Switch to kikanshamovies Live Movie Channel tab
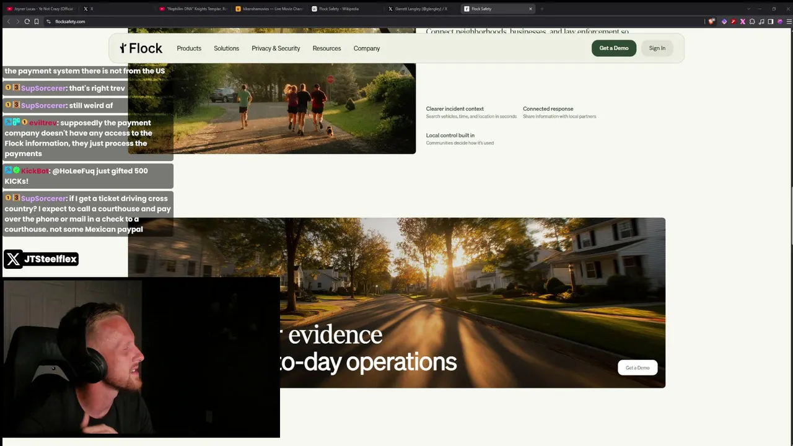 coord(269,9)
